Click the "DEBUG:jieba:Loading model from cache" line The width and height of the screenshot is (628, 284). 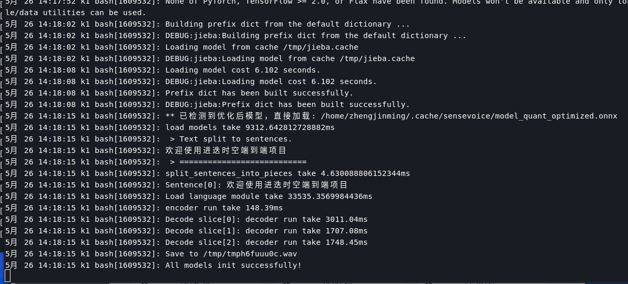[289, 58]
